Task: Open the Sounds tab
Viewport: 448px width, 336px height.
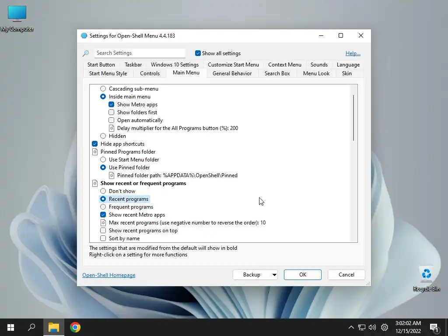Action: click(x=319, y=65)
